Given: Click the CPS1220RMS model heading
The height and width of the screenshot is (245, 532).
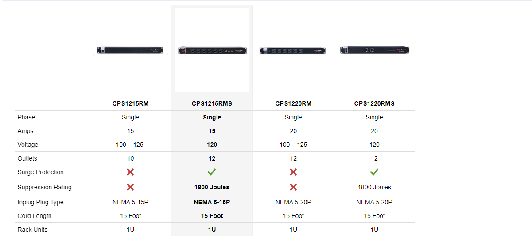Looking at the screenshot, I should pyautogui.click(x=374, y=104).
